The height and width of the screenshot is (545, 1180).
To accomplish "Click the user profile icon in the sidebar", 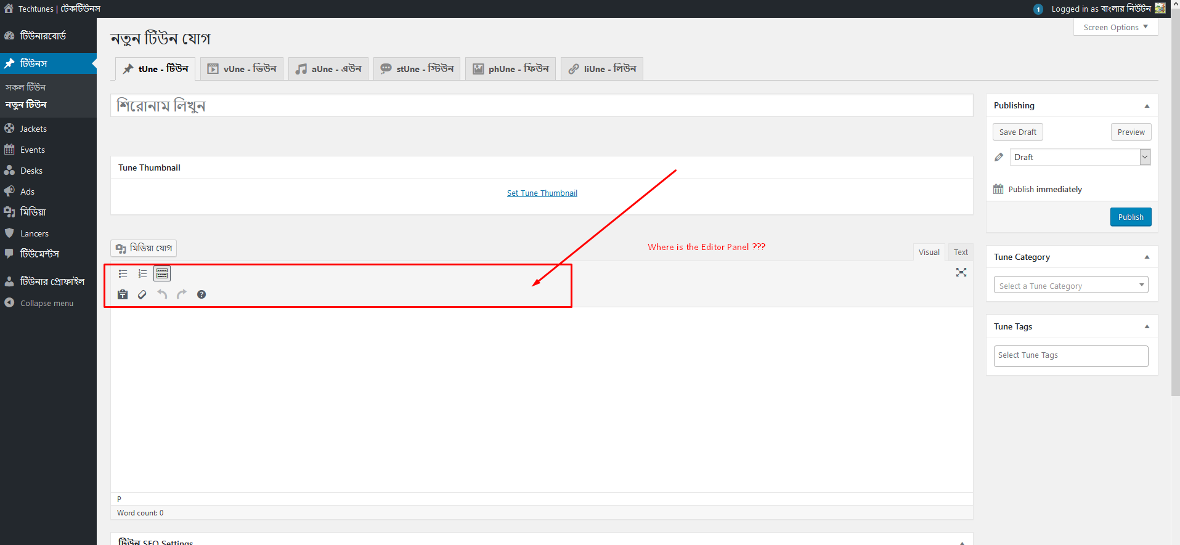I will pos(9,281).
